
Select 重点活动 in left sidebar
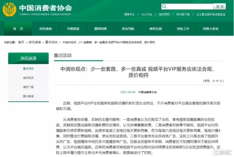click(x=28, y=69)
